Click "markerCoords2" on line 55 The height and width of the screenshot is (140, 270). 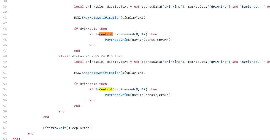pos(144,95)
